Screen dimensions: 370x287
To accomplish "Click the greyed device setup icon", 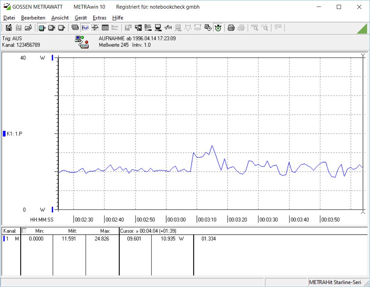I will click(178, 28).
